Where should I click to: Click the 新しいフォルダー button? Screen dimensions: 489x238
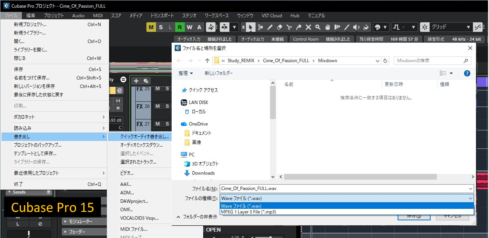(x=219, y=73)
